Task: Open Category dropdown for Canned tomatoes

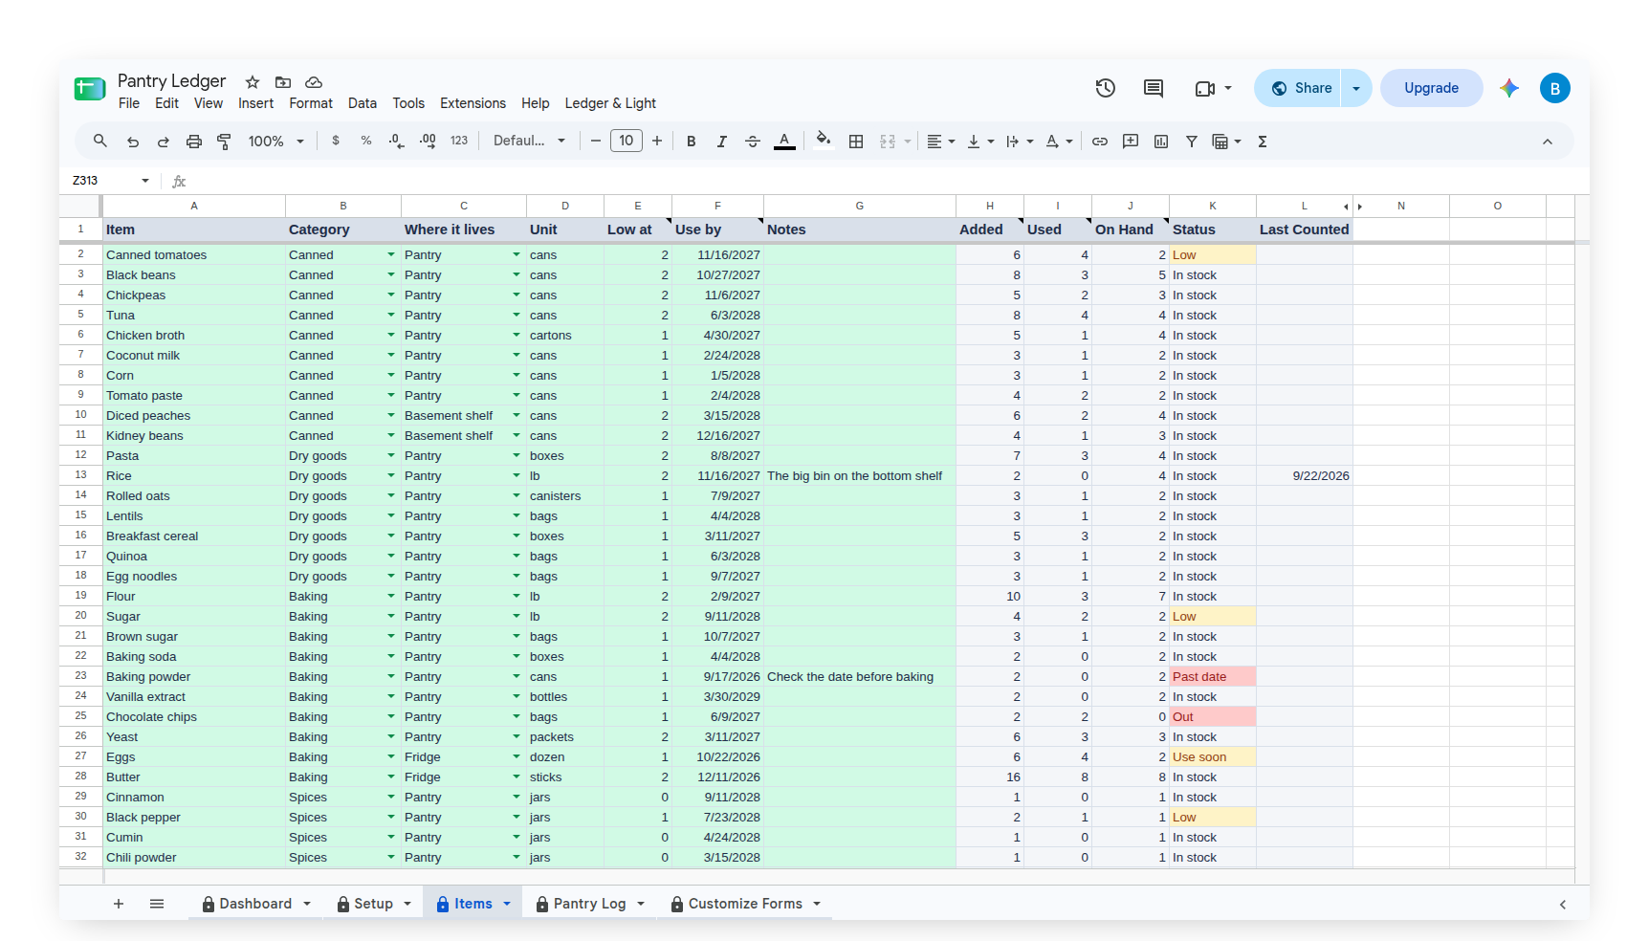Action: (391, 255)
